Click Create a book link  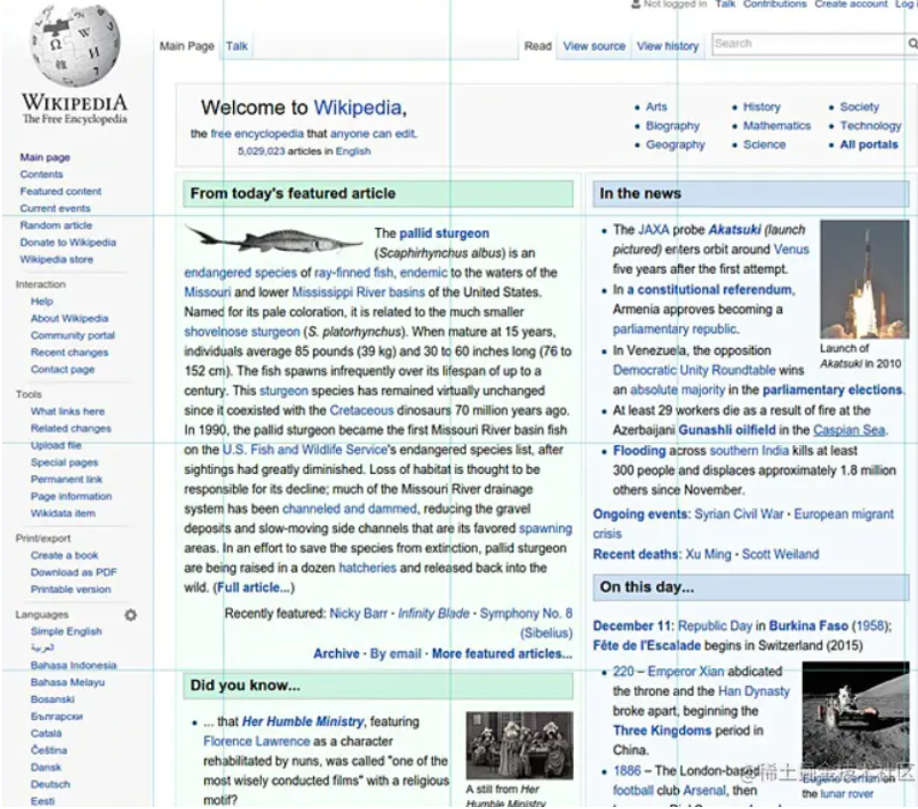tap(64, 555)
